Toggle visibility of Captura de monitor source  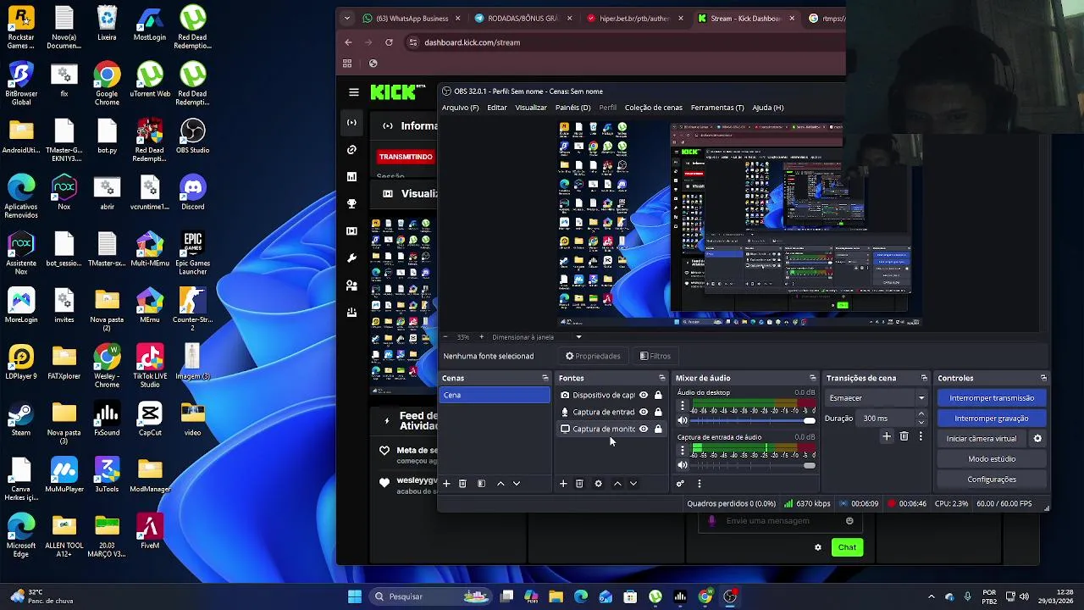point(644,429)
